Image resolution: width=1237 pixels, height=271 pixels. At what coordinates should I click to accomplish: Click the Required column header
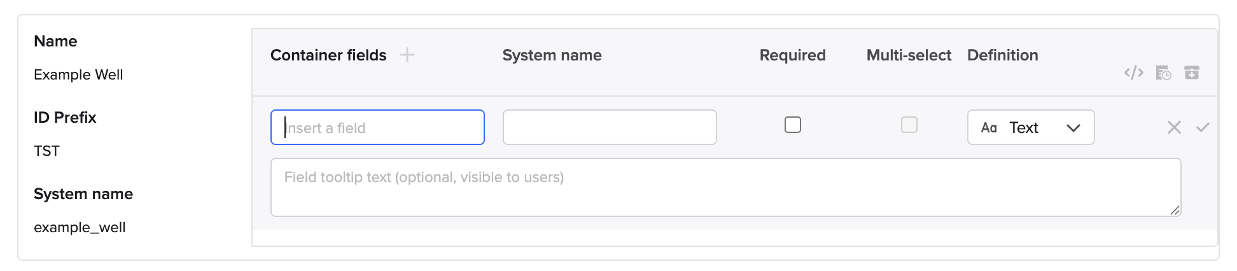[792, 55]
